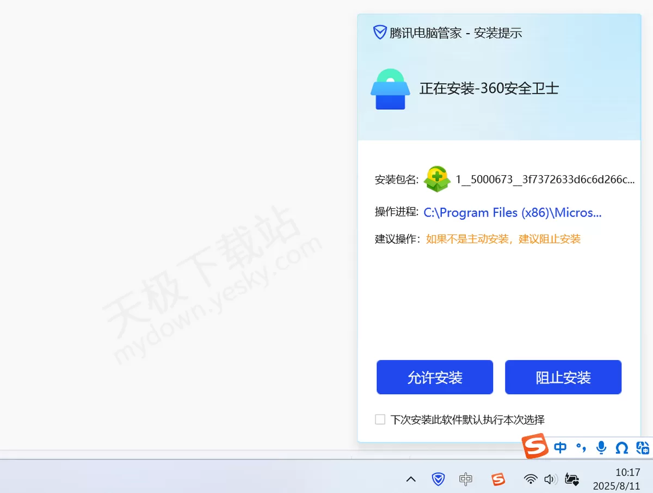Screen dimensions: 653x493
Task: Select the package name 1__5000673__3f7372633d6c6d266c...
Action: 545,179
